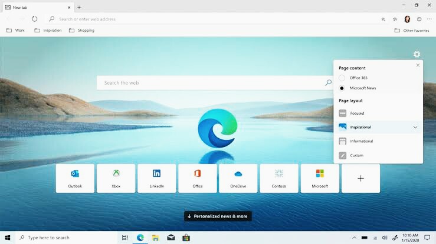This screenshot has width=436, height=244.
Task: Open the Inspiration favorites folder
Action: click(48, 30)
